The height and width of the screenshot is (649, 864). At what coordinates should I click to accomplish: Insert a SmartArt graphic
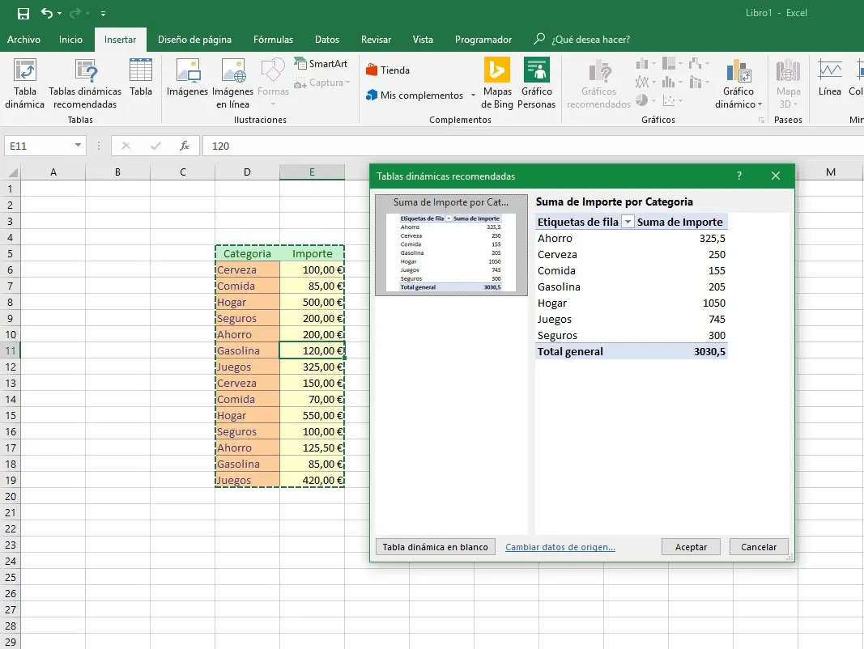tap(320, 64)
